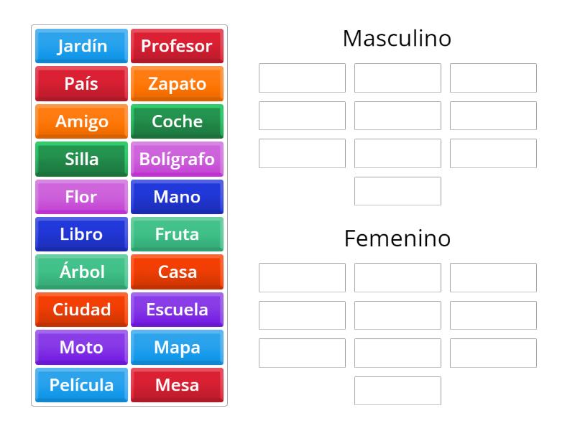575x431 pixels.
Task: Click the orange Zapato tile
Action: (x=177, y=83)
